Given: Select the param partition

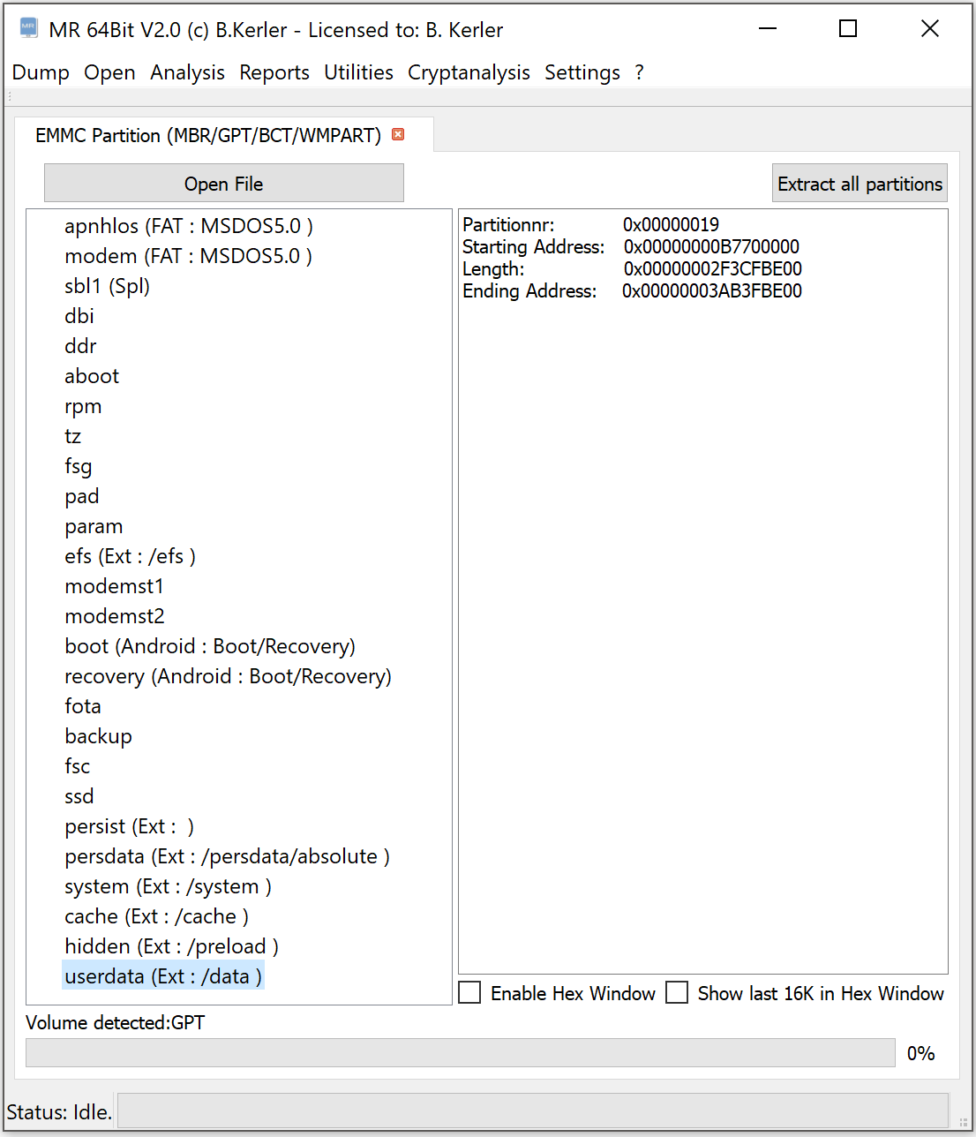Looking at the screenshot, I should [x=94, y=526].
